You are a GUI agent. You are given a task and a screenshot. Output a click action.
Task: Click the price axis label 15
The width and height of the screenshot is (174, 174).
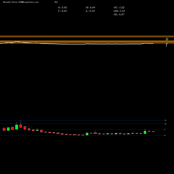(165, 120)
